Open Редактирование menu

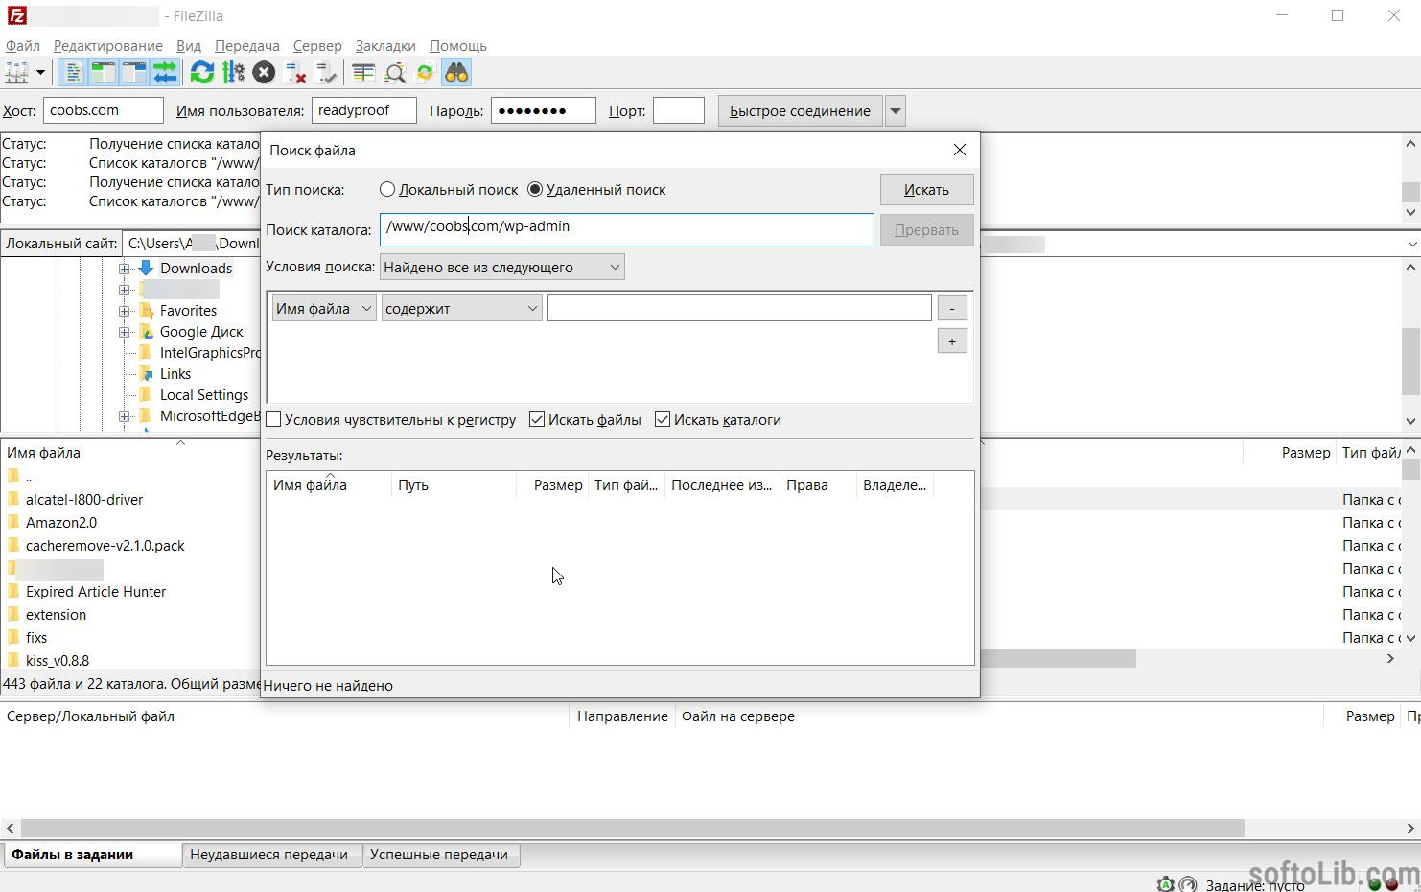click(x=108, y=46)
